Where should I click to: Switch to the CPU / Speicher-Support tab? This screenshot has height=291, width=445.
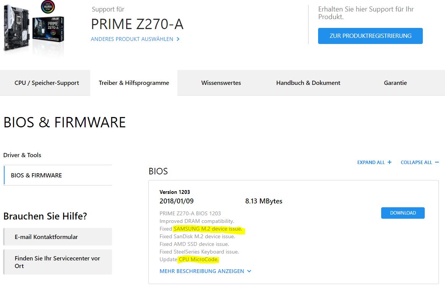pyautogui.click(x=47, y=83)
